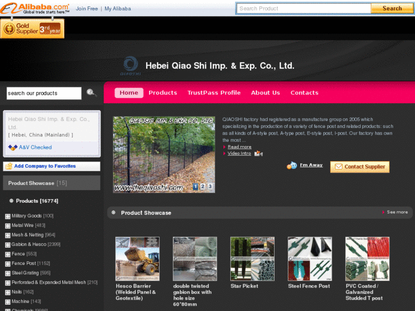Click the Products [16774] sidebar heading
The width and height of the screenshot is (415, 311).
coord(37,201)
